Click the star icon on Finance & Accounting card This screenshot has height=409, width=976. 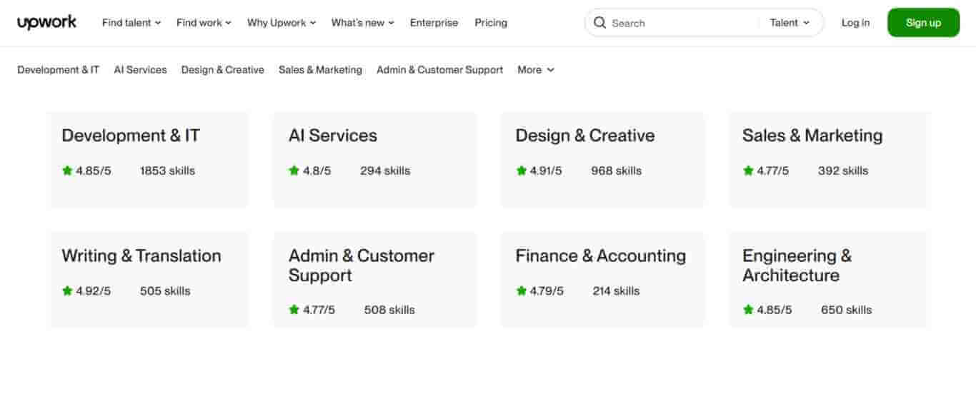click(521, 291)
